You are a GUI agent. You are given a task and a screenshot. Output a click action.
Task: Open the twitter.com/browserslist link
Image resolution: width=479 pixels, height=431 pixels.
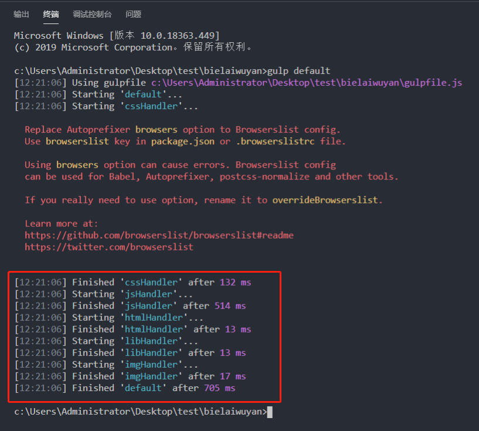(109, 247)
